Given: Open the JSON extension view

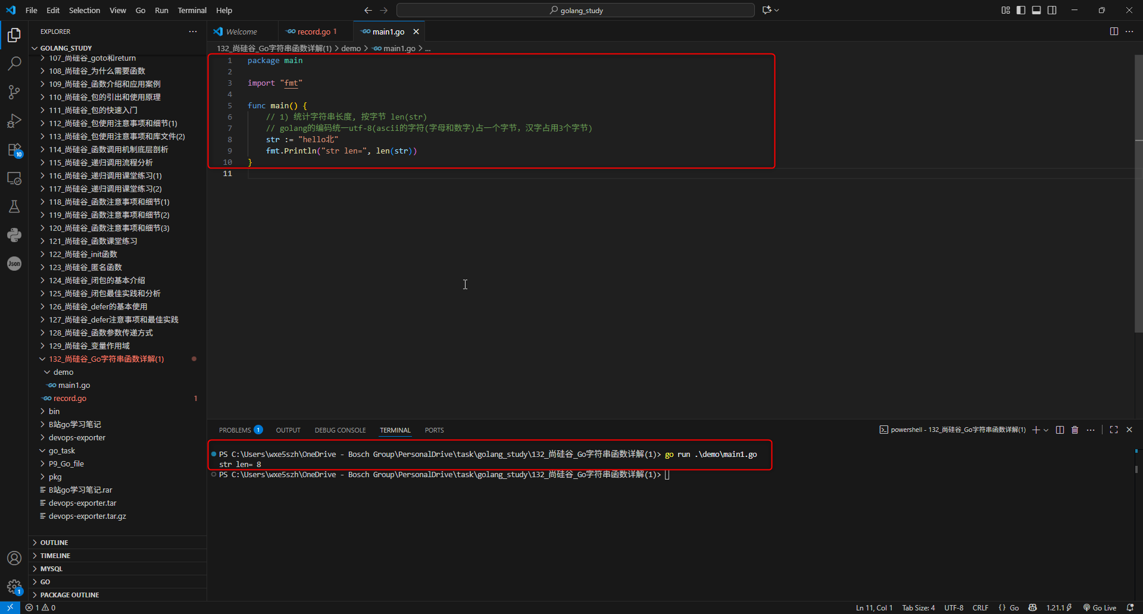Looking at the screenshot, I should 14,264.
